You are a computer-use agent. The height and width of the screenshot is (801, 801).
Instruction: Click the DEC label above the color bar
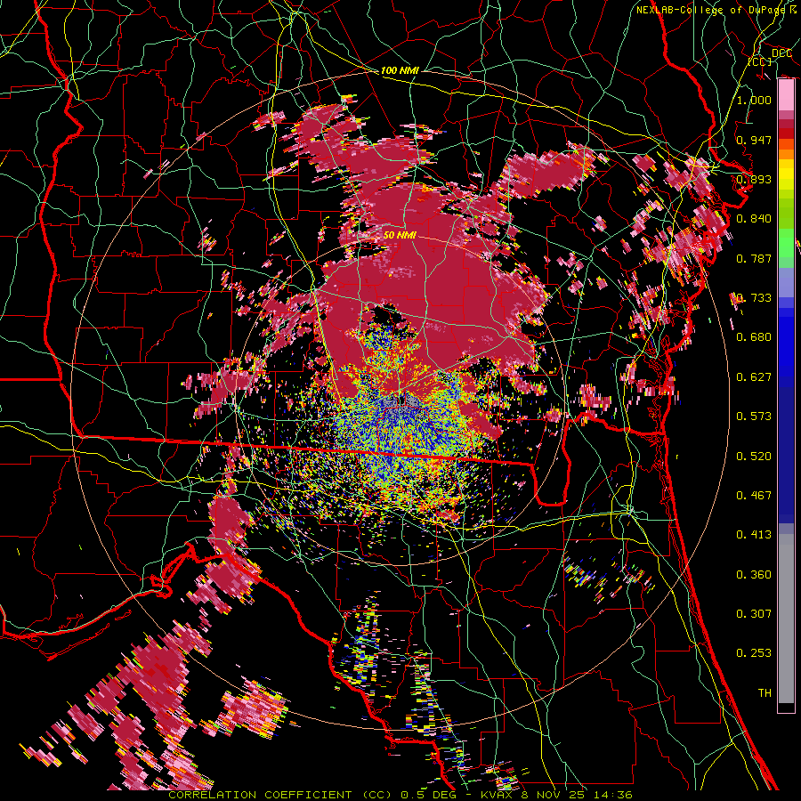click(x=781, y=53)
